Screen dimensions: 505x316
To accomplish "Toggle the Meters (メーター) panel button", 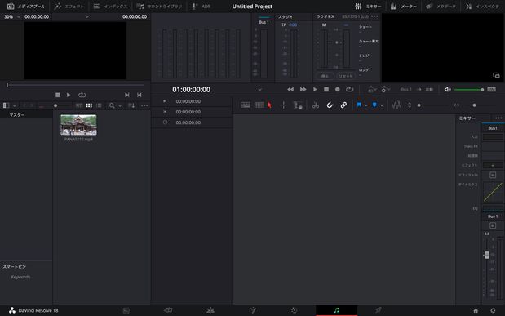I will [404, 7].
